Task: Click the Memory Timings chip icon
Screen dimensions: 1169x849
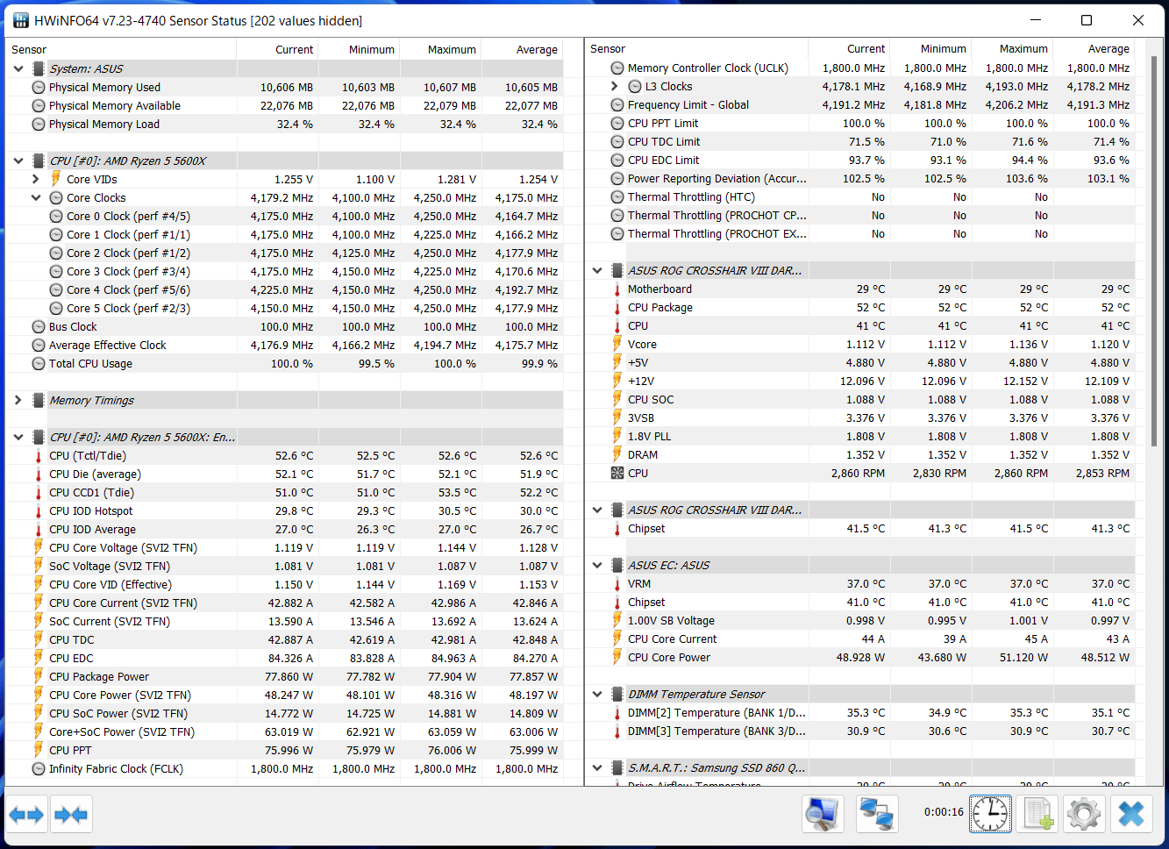Action: [39, 400]
